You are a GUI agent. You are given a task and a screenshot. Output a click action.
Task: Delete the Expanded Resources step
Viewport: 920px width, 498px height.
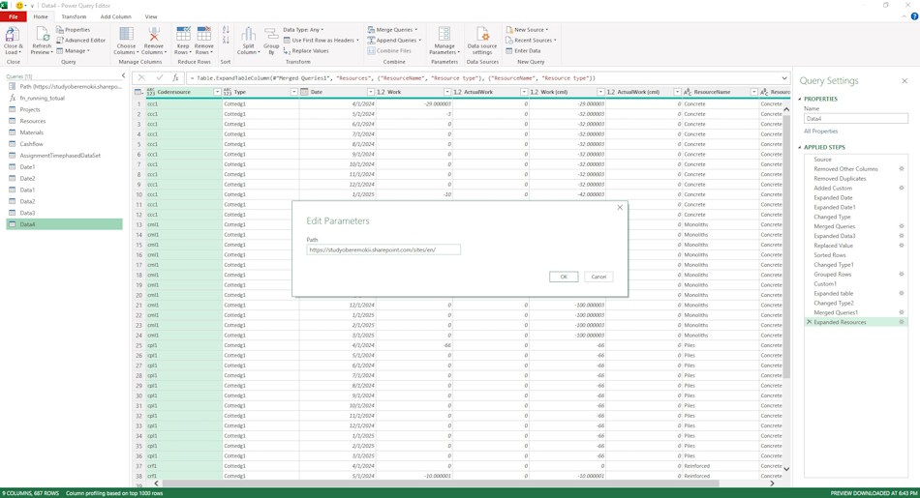coord(809,322)
